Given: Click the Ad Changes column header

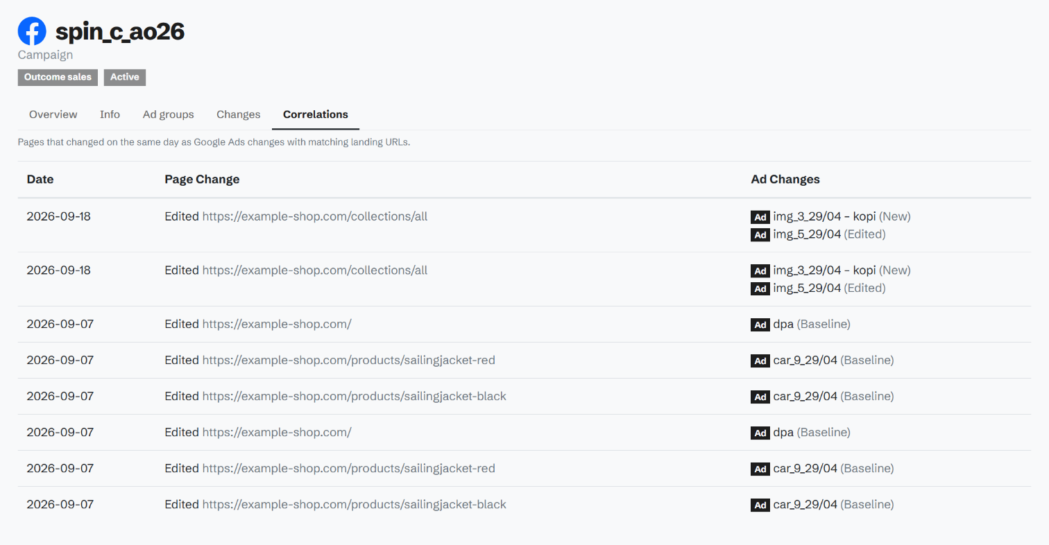Looking at the screenshot, I should coord(785,180).
